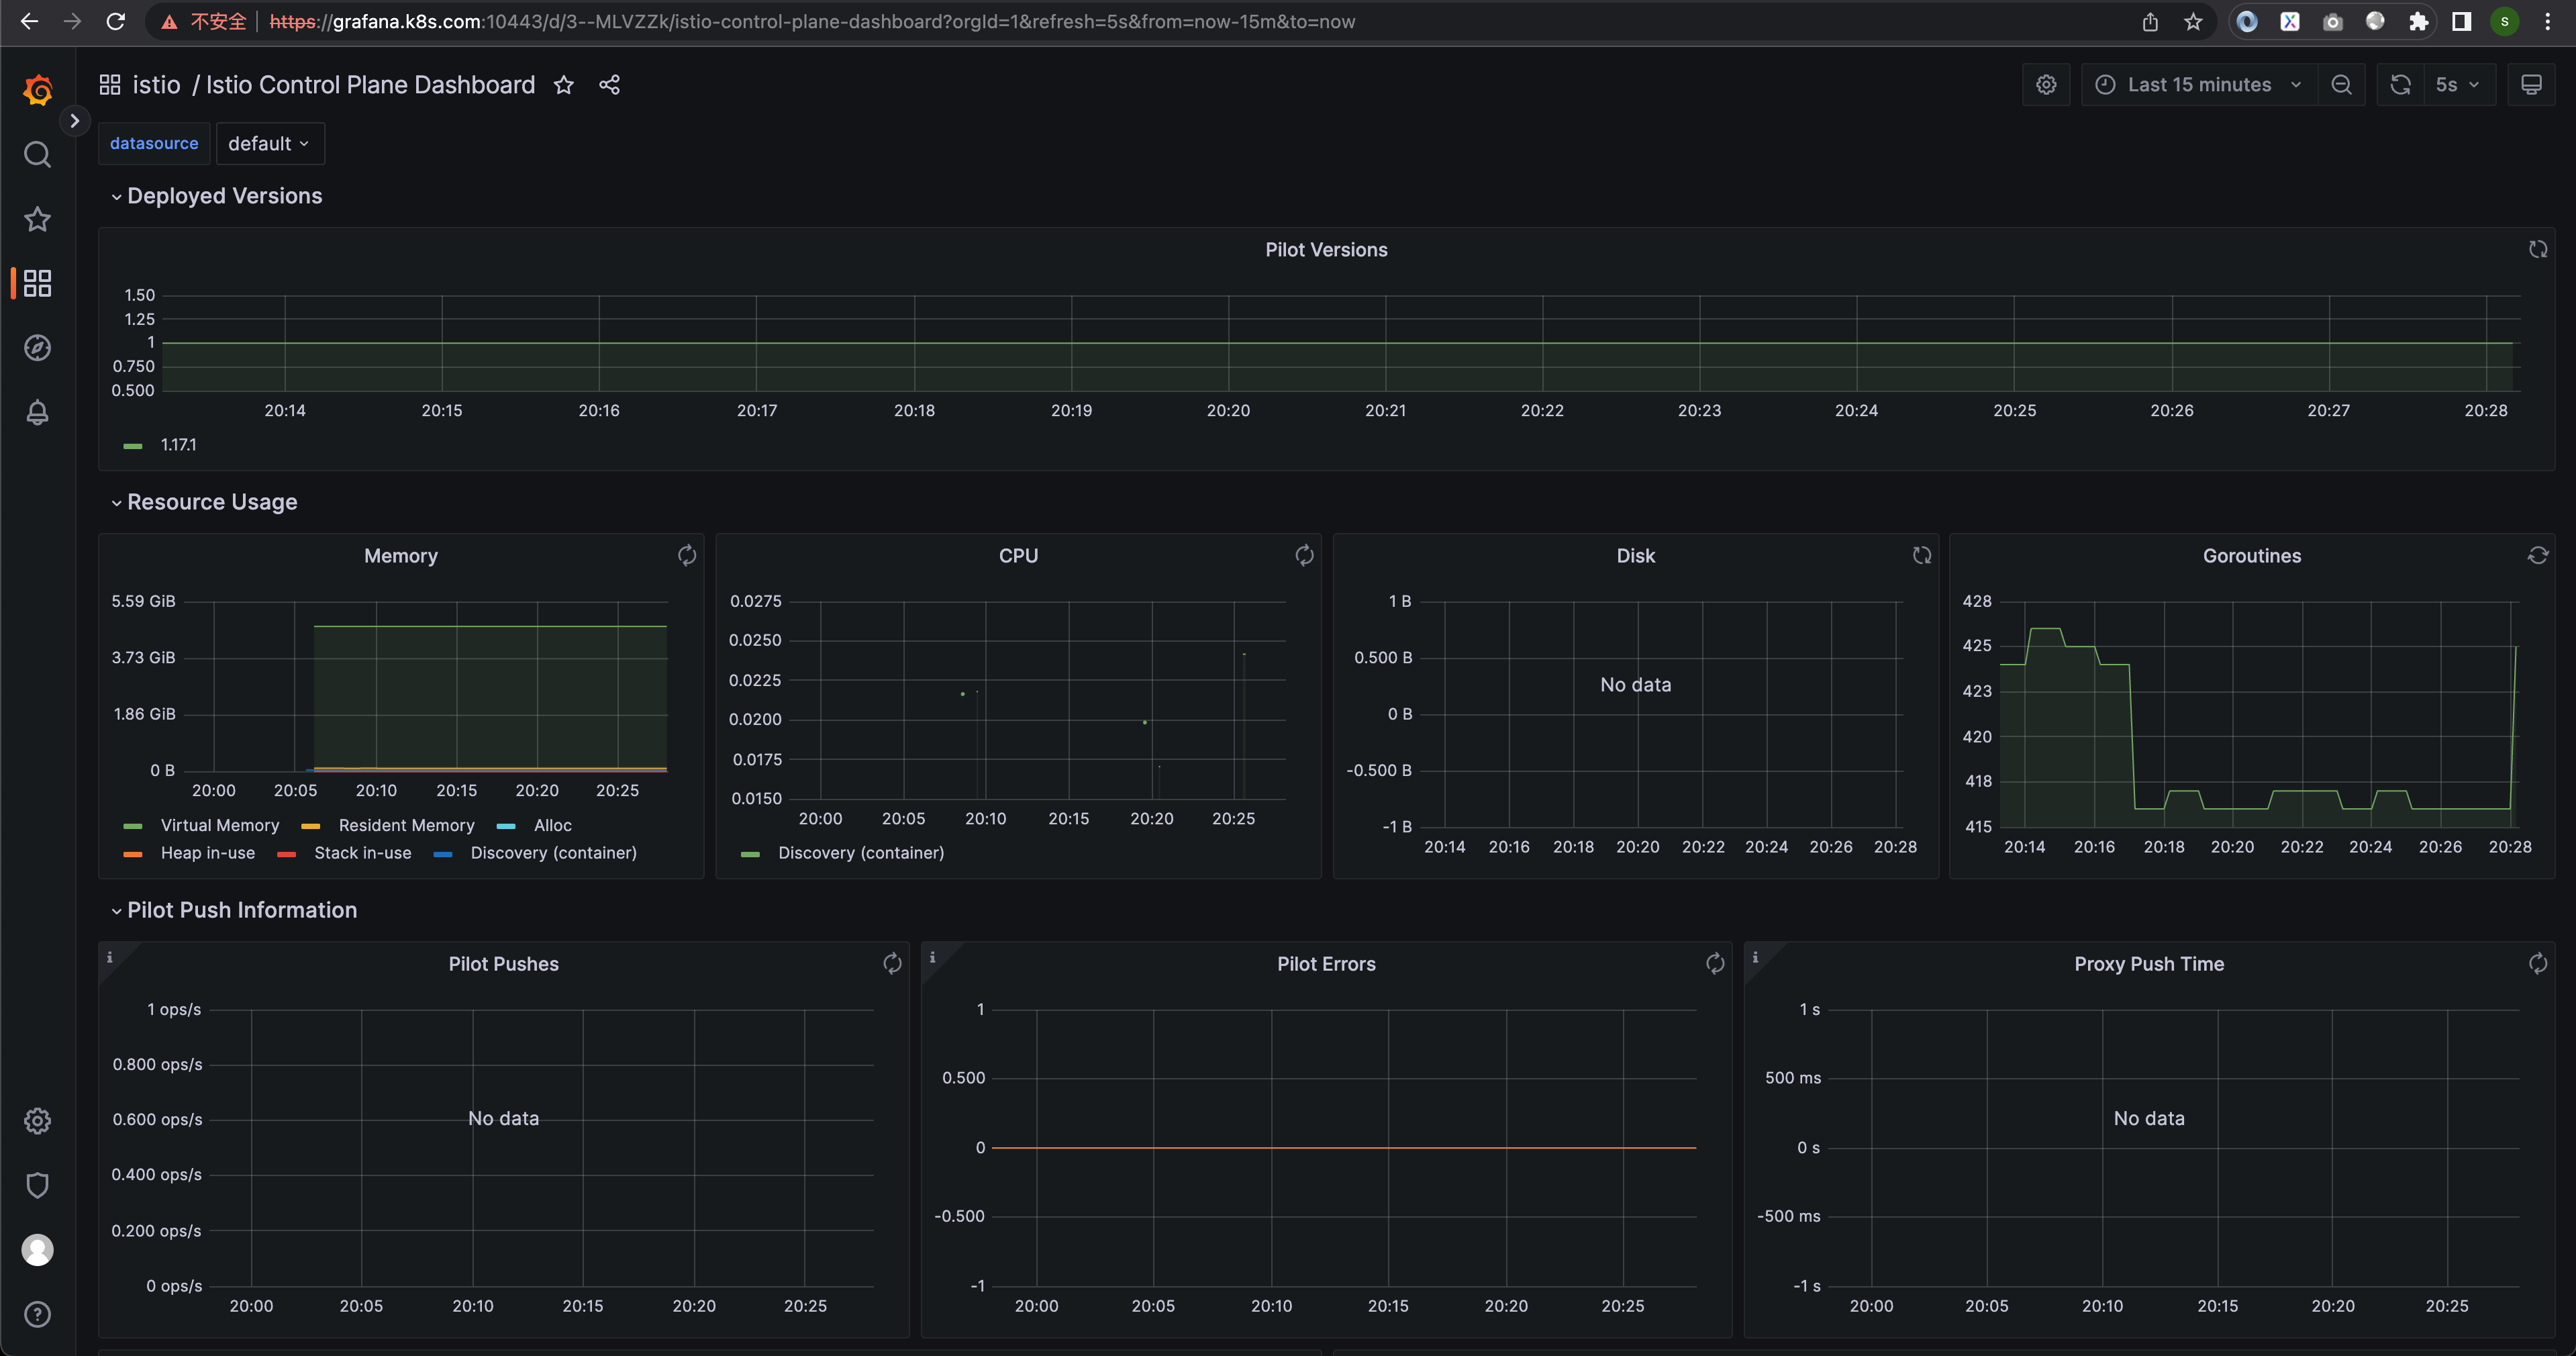2576x1356 pixels.
Task: Share the dashboard with share icon
Action: click(x=609, y=85)
